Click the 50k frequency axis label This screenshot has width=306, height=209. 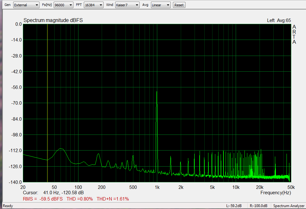click(x=291, y=187)
